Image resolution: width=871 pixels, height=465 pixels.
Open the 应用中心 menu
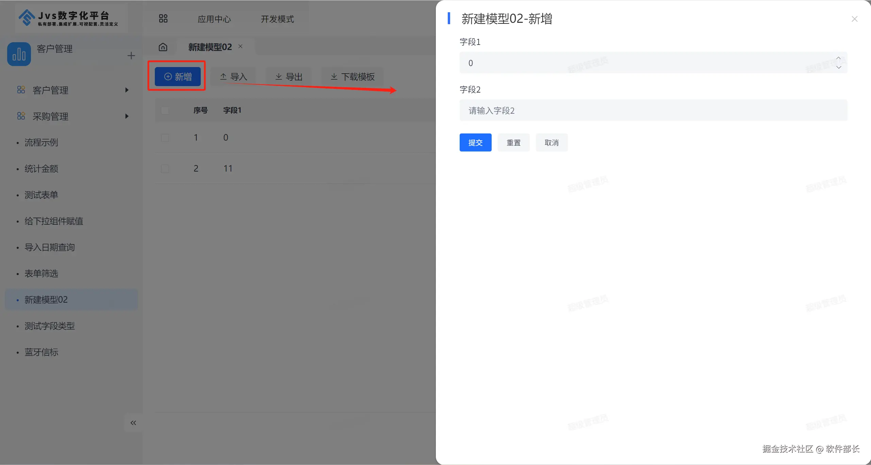pos(214,19)
